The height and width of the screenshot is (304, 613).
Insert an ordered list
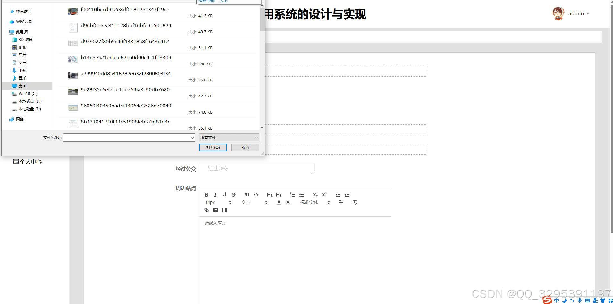pyautogui.click(x=292, y=194)
